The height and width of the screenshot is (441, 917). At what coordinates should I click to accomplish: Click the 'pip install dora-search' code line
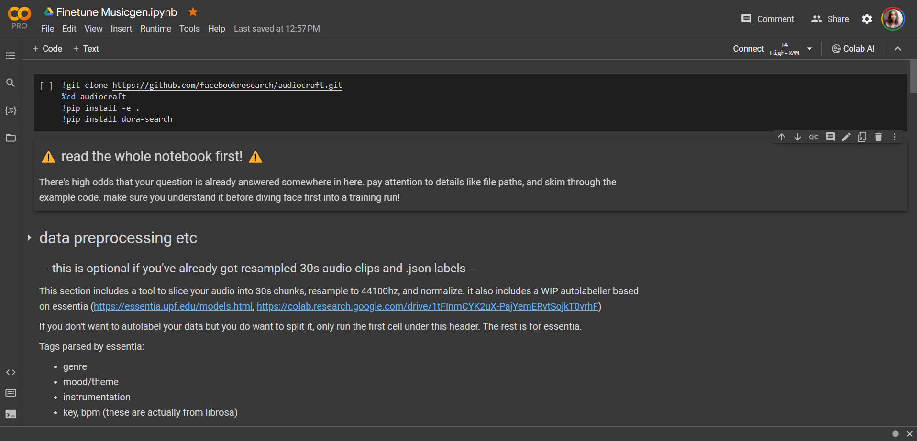tap(117, 119)
